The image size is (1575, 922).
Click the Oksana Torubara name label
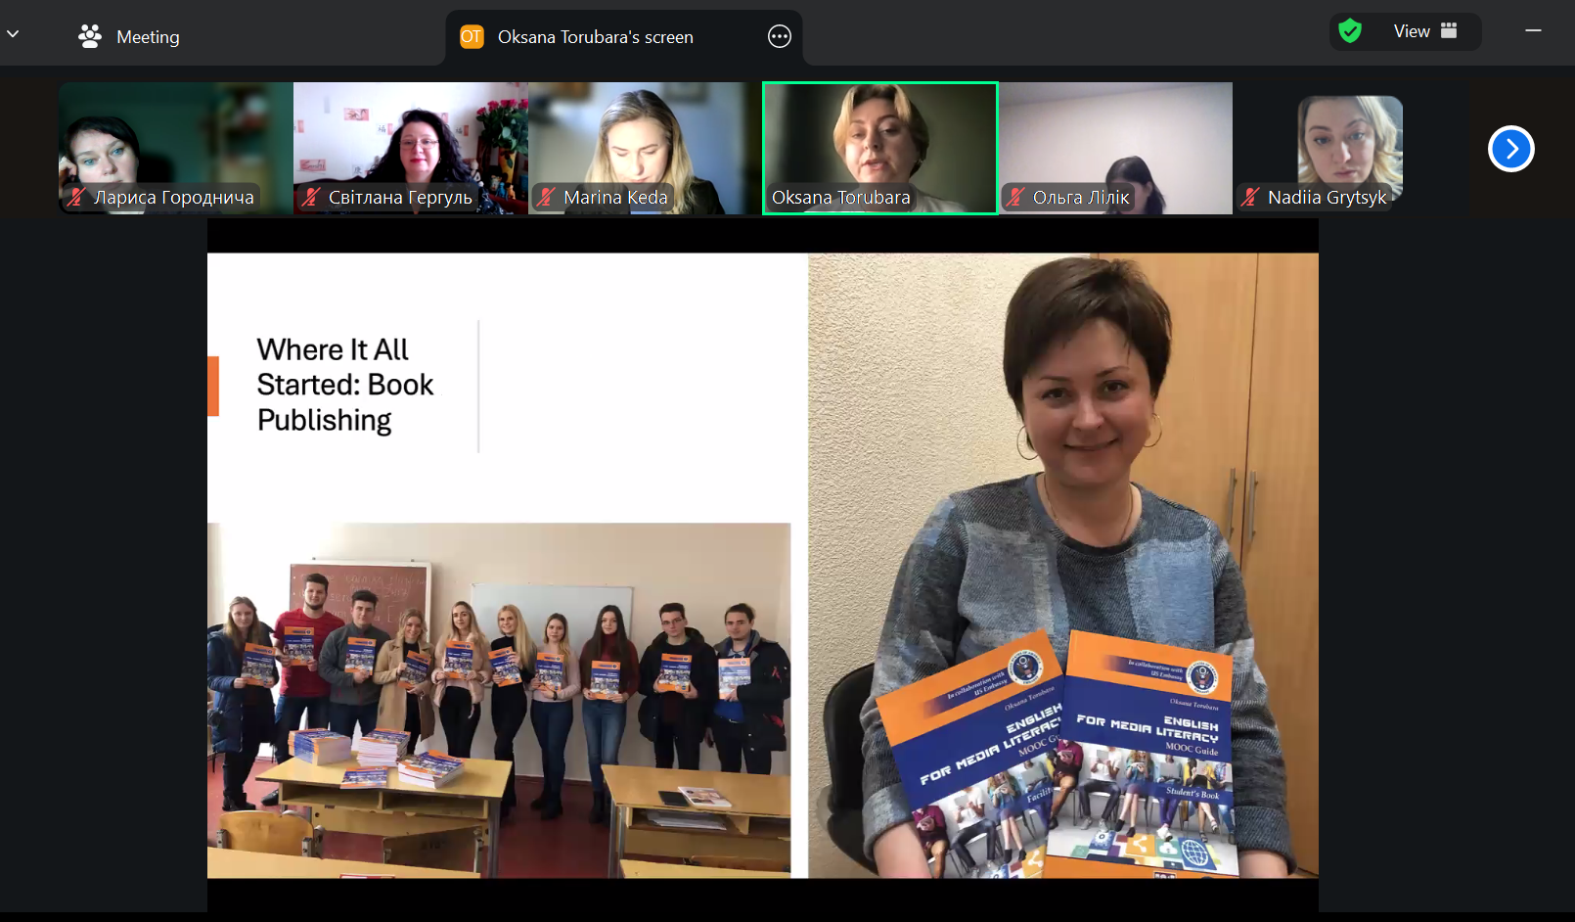click(840, 198)
